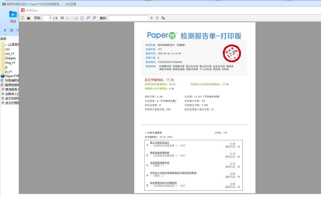Go to previous page with left arrow
This screenshot has height=197, width=321.
pos(62,18)
